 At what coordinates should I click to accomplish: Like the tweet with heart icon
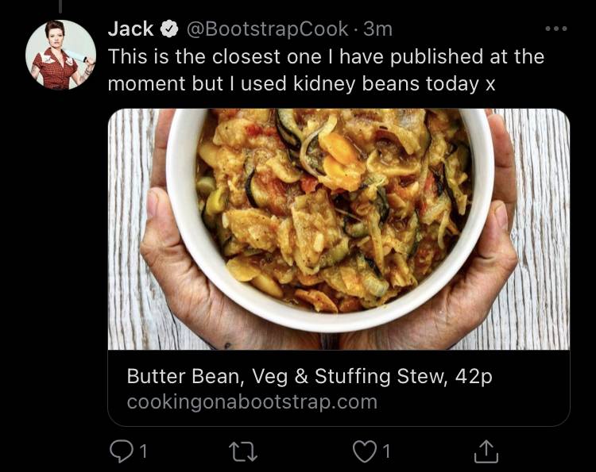(364, 451)
